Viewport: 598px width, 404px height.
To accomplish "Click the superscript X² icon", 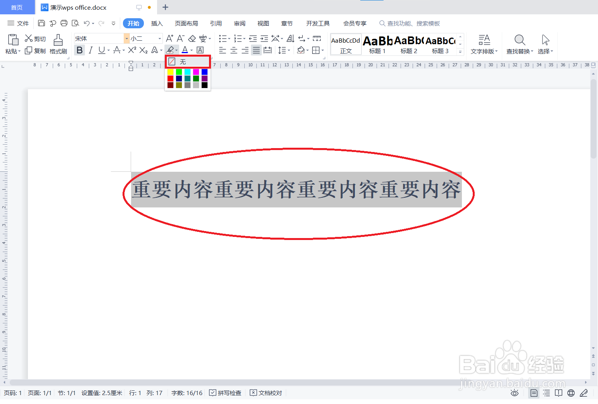I will (x=132, y=50).
